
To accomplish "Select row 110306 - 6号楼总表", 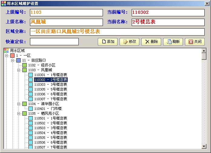I will click(x=51, y=94).
